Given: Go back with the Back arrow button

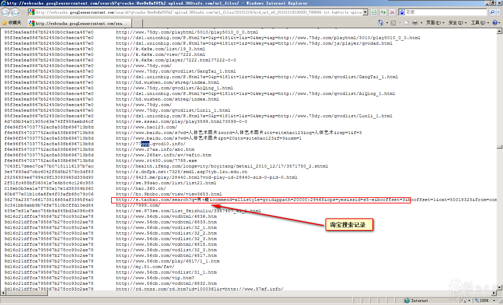Looking at the screenshot, I should (x=6, y=12).
